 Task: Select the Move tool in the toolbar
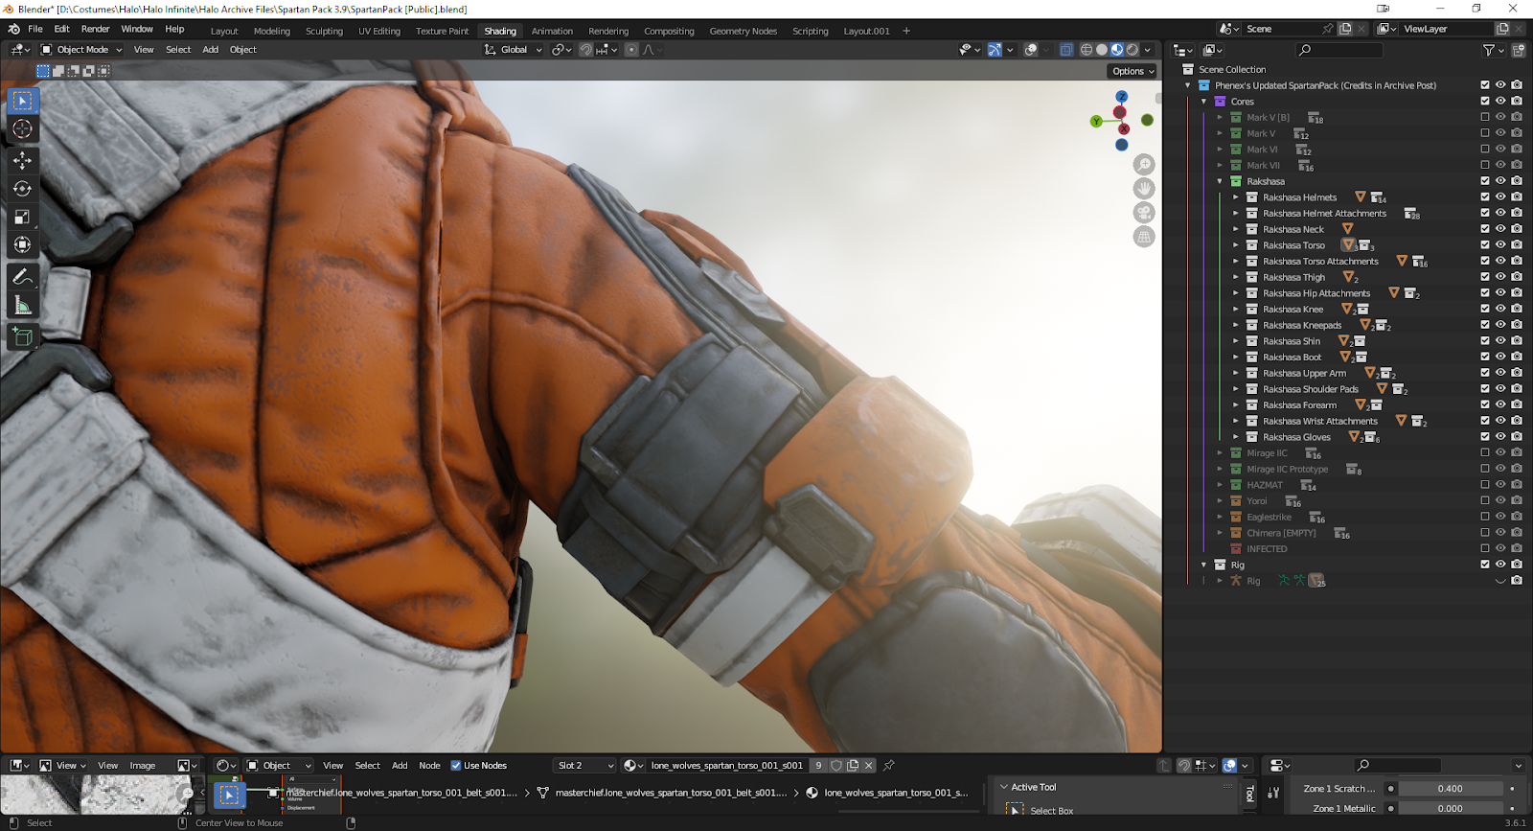[x=22, y=161]
